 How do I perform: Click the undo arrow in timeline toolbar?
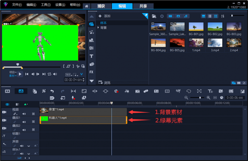click(52, 91)
